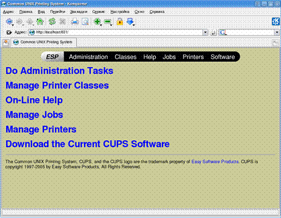281x218 pixels.
Task: Open the Справка menu
Action: [x=157, y=12]
